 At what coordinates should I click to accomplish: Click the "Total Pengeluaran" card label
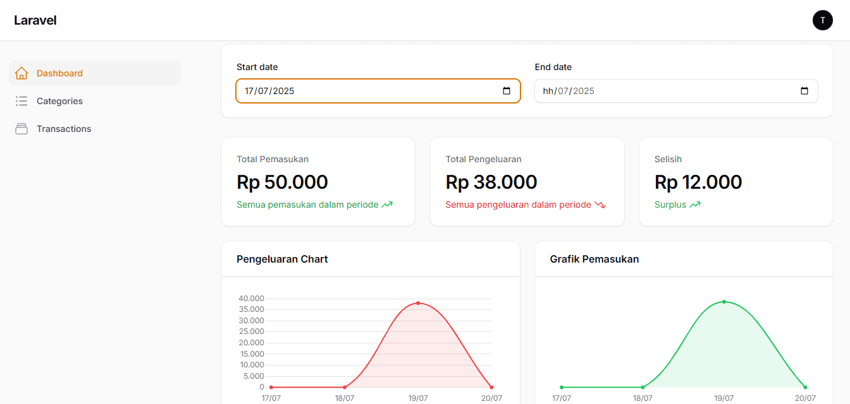click(484, 159)
